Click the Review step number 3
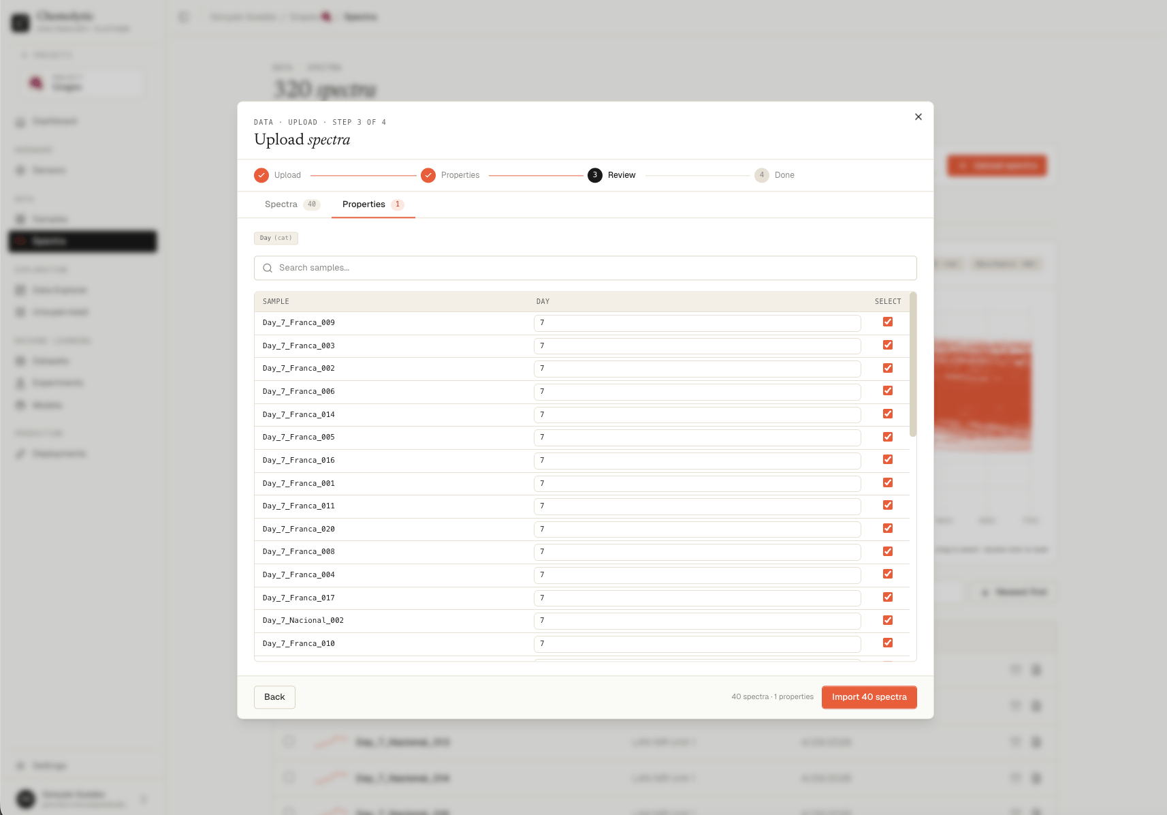The width and height of the screenshot is (1167, 815). tap(595, 175)
